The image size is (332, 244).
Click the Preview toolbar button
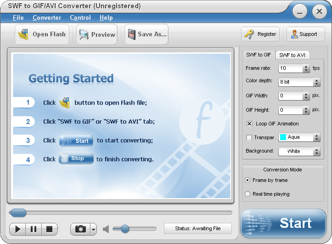pyautogui.click(x=97, y=34)
